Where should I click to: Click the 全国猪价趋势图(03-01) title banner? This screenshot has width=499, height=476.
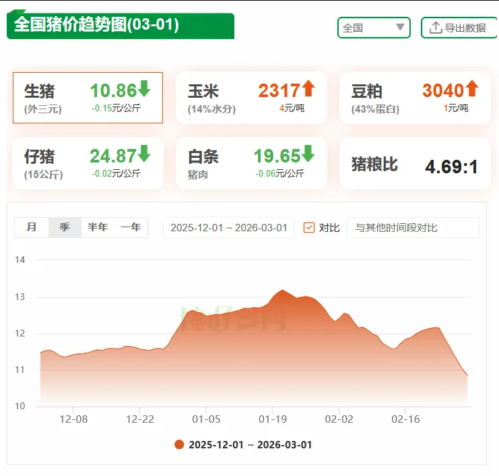click(x=121, y=25)
